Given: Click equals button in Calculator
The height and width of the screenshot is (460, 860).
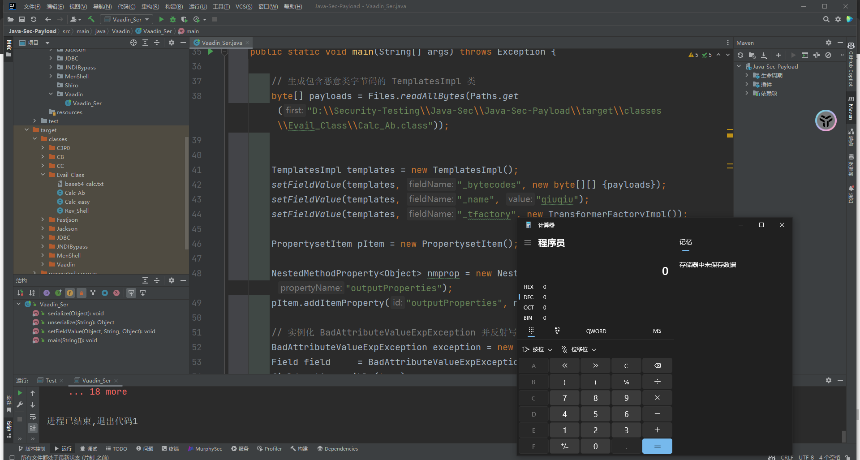Looking at the screenshot, I should [657, 446].
